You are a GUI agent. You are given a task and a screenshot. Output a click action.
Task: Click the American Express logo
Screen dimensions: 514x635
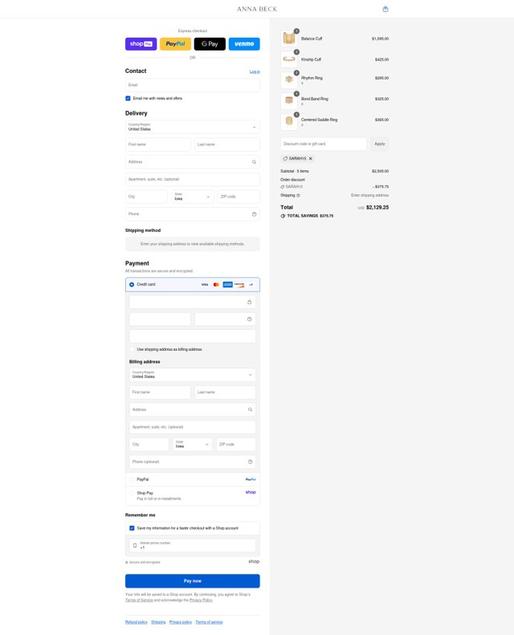pyautogui.click(x=227, y=285)
